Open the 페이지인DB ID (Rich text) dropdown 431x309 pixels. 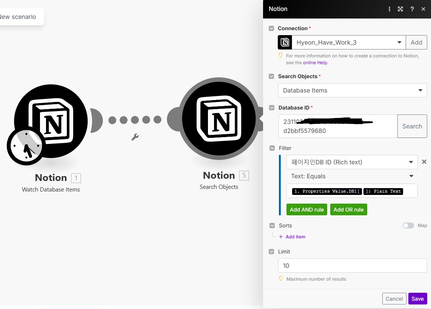352,162
